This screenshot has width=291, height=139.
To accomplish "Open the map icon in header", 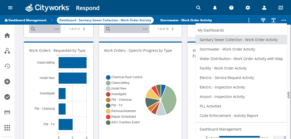I will [281, 8].
